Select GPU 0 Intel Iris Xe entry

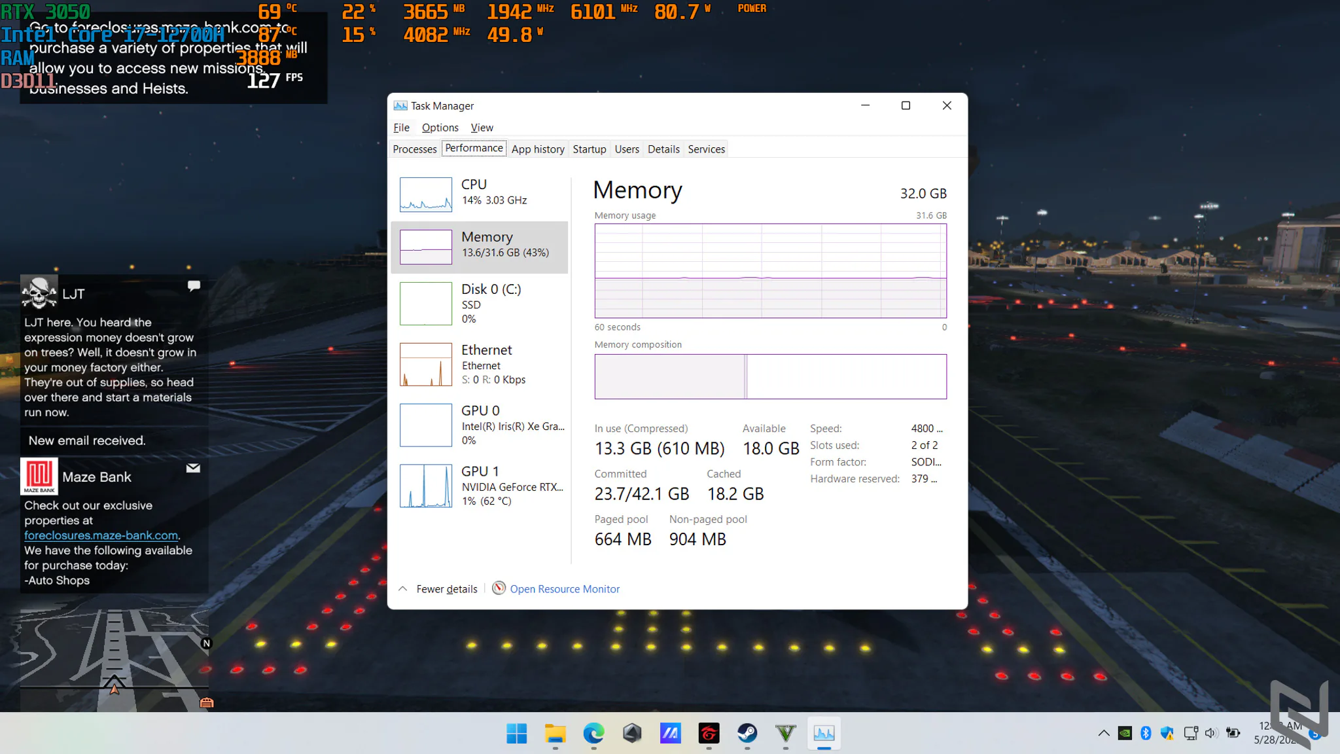pos(480,425)
